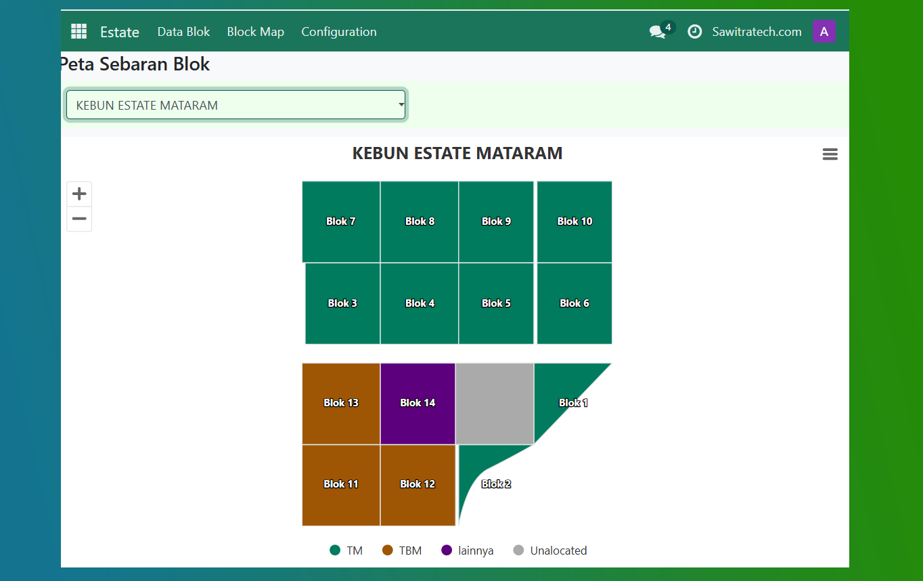The image size is (923, 581).
Task: Click the Estate app title link
Action: click(x=120, y=32)
